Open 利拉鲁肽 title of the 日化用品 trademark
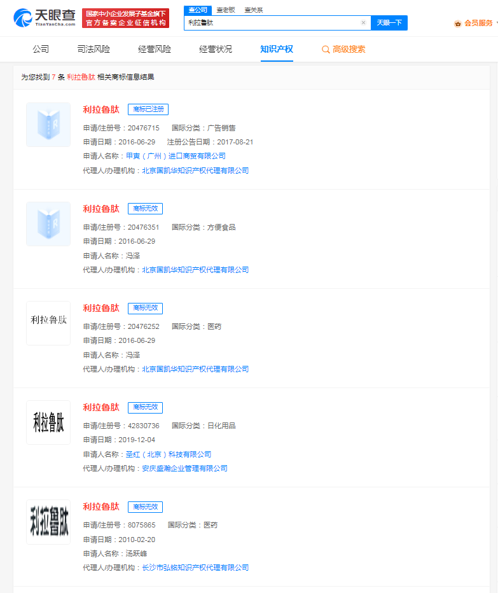This screenshot has height=593, width=498. click(x=101, y=407)
